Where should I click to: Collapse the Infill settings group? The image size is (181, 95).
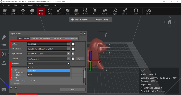12,78
